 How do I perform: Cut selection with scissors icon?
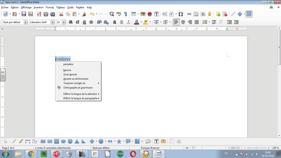(x=61, y=14)
